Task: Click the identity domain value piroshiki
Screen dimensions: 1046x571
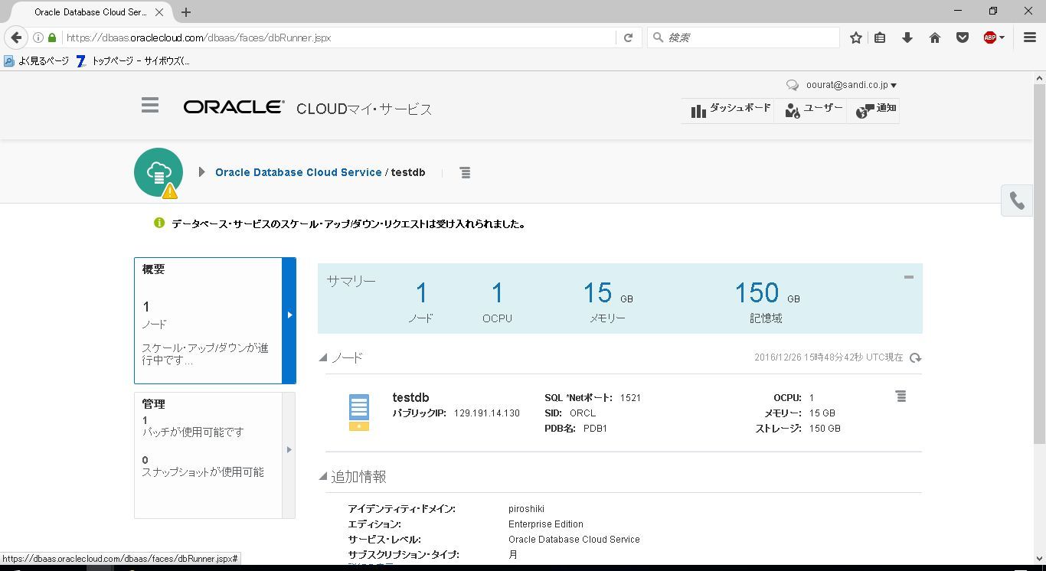Action: (x=526, y=509)
